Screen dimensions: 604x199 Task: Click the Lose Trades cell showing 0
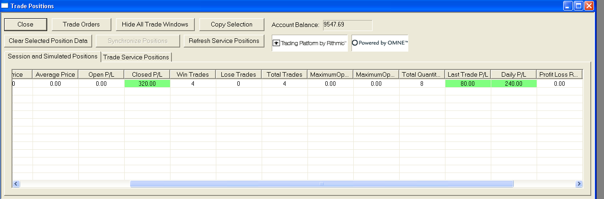pos(239,84)
